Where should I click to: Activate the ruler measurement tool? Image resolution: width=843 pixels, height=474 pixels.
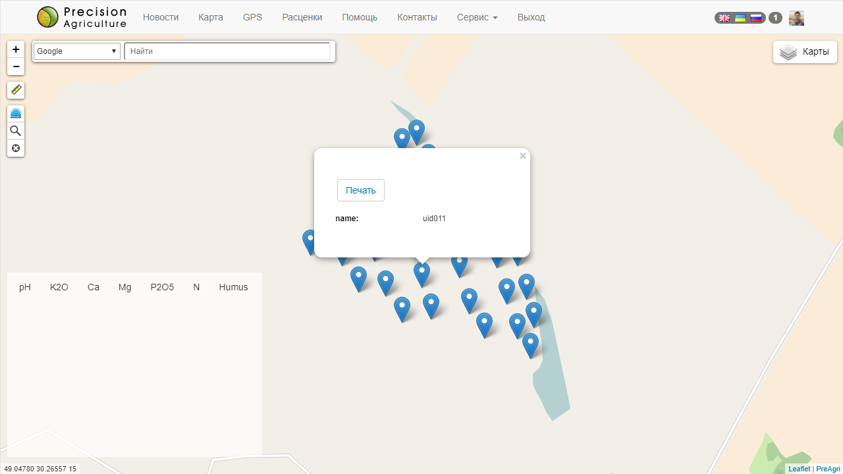click(16, 90)
